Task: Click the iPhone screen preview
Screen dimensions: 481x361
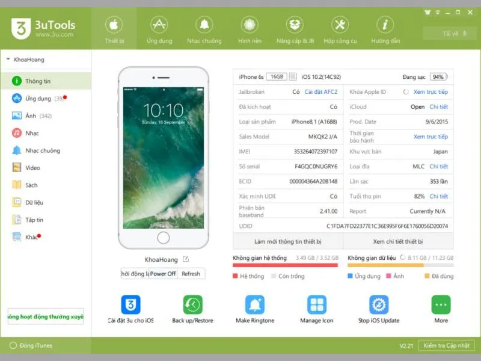Action: point(164,158)
